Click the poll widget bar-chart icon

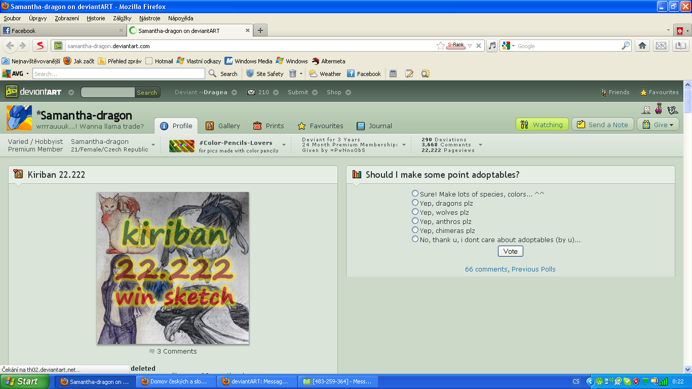[x=357, y=174]
